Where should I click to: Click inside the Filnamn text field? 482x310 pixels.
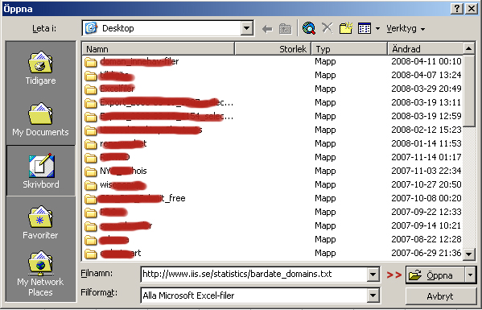(254, 274)
